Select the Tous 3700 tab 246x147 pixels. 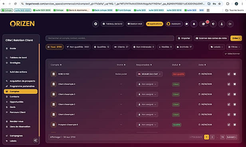pos(55,47)
